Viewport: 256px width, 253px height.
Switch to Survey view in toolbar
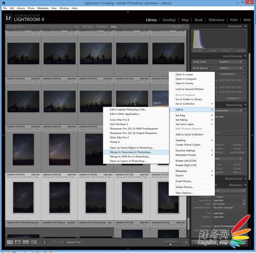pos(34,242)
